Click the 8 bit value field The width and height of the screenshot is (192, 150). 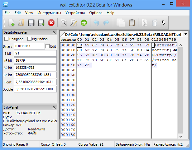point(35,54)
